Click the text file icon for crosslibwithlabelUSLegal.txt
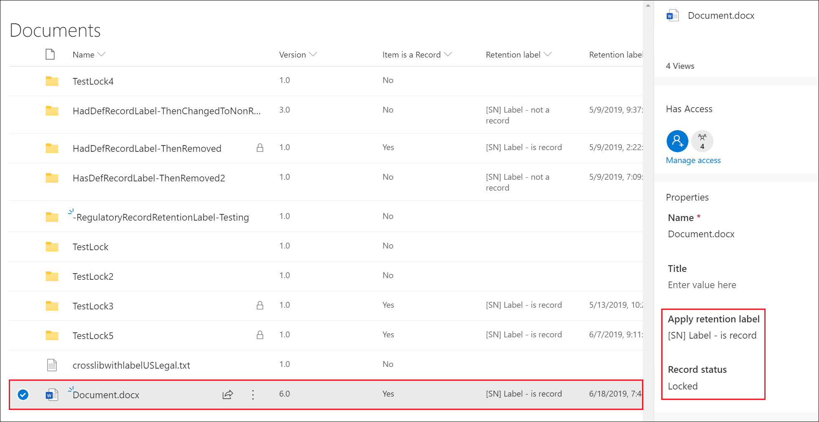 pyautogui.click(x=51, y=364)
